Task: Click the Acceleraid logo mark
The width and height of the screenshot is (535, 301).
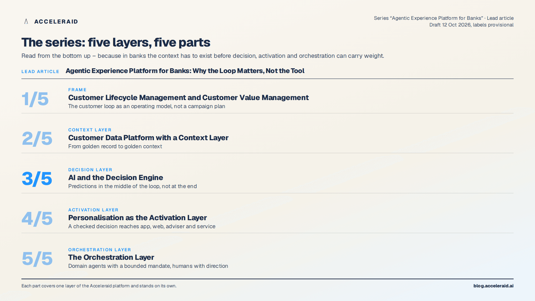Action: 26,21
